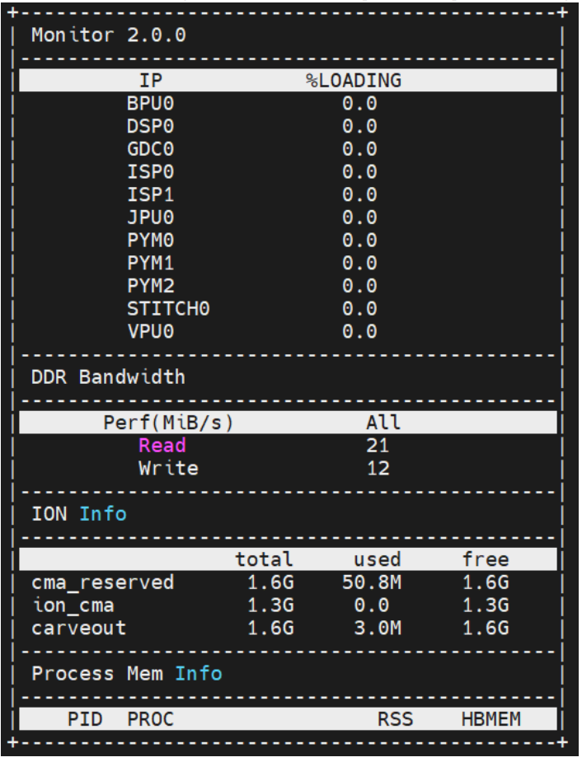The width and height of the screenshot is (582, 762).
Task: Click the Process Mem Info heading
Action: point(126,674)
